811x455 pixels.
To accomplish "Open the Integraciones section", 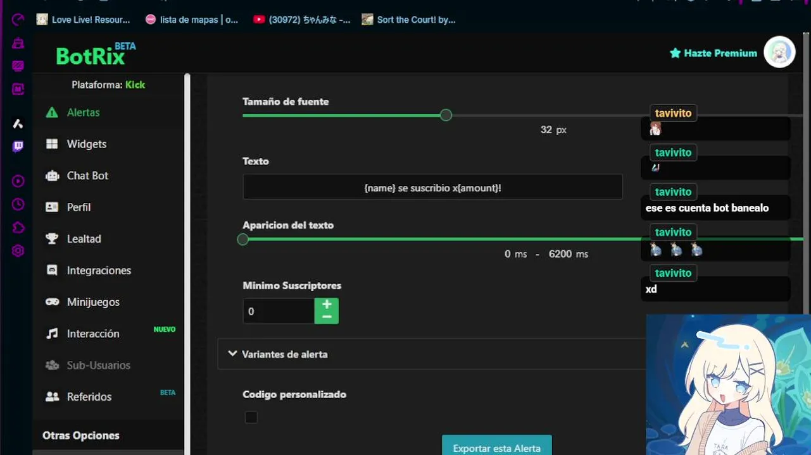I will coord(99,270).
